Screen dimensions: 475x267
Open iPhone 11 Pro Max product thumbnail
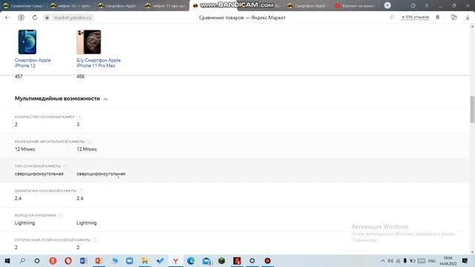point(89,42)
